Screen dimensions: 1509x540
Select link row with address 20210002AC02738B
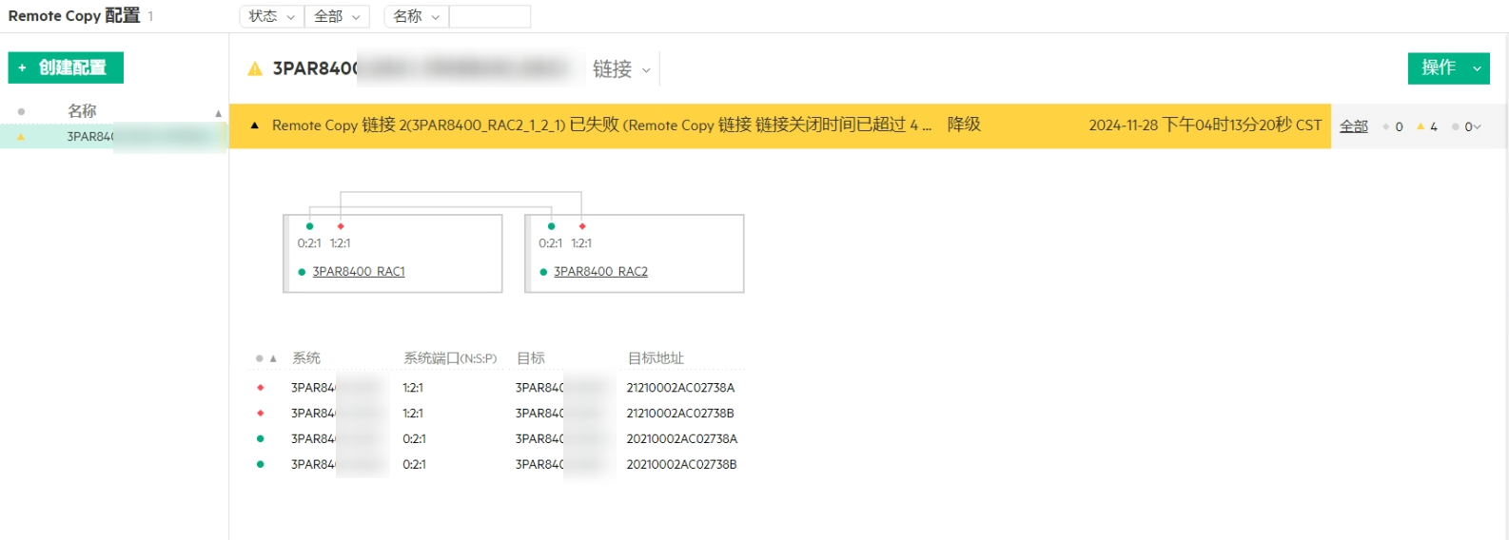point(499,465)
